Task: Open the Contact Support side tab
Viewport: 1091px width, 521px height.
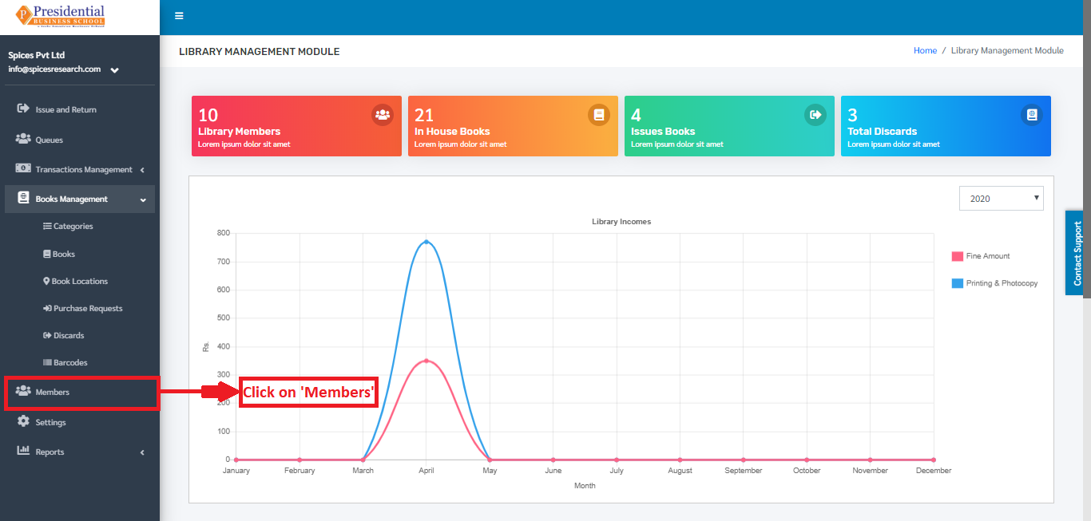Action: pos(1077,253)
